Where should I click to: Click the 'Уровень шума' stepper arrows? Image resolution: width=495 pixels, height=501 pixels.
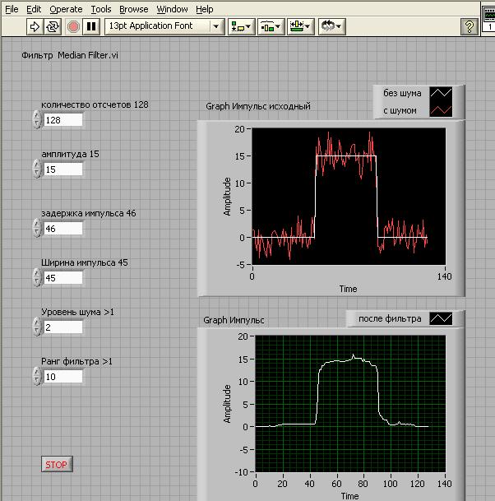tap(36, 327)
